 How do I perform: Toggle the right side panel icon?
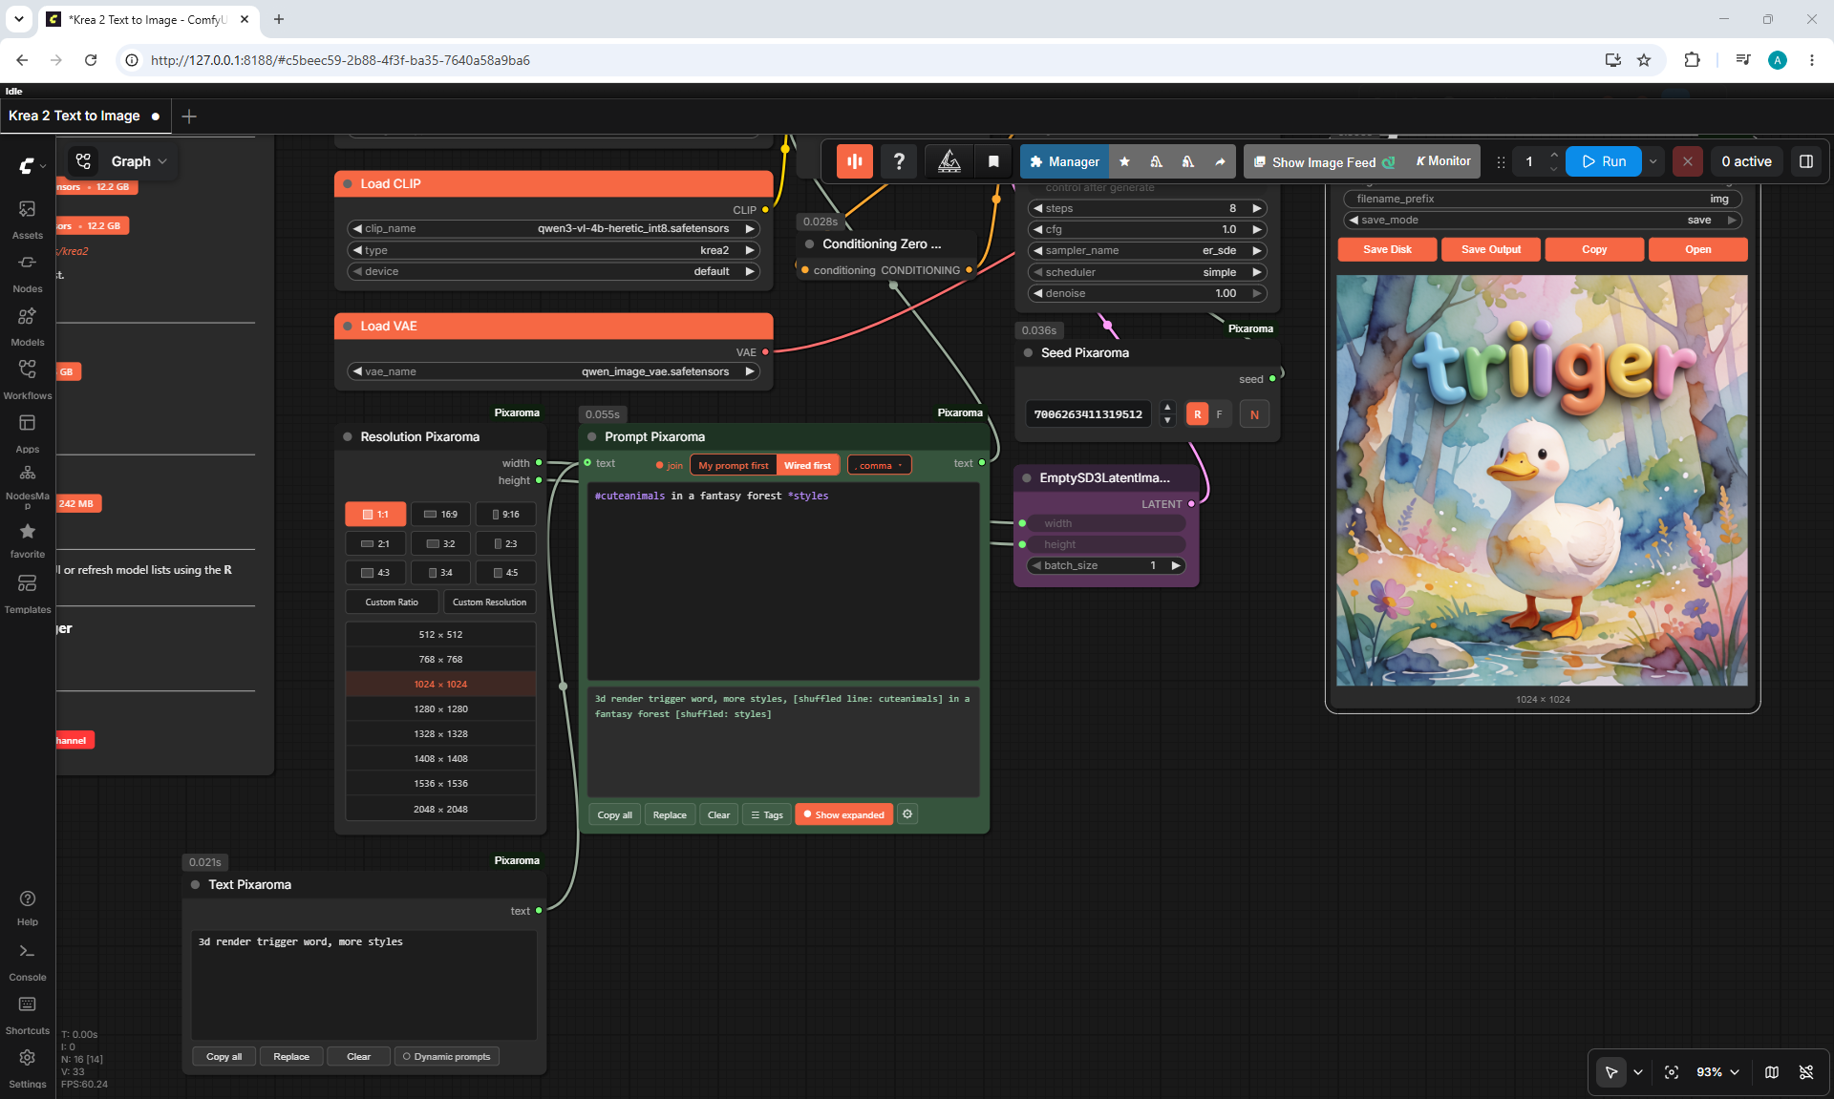point(1806,161)
